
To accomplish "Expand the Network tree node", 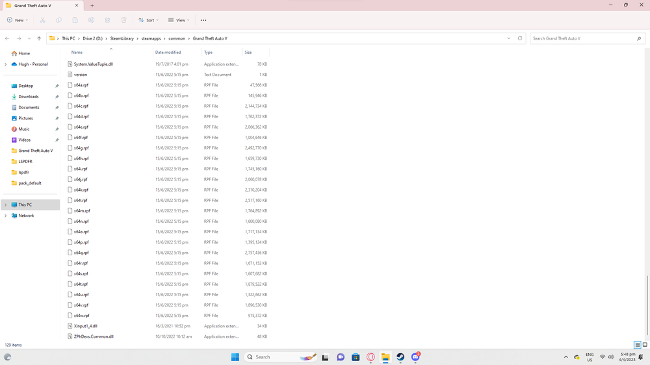I will pyautogui.click(x=5, y=216).
